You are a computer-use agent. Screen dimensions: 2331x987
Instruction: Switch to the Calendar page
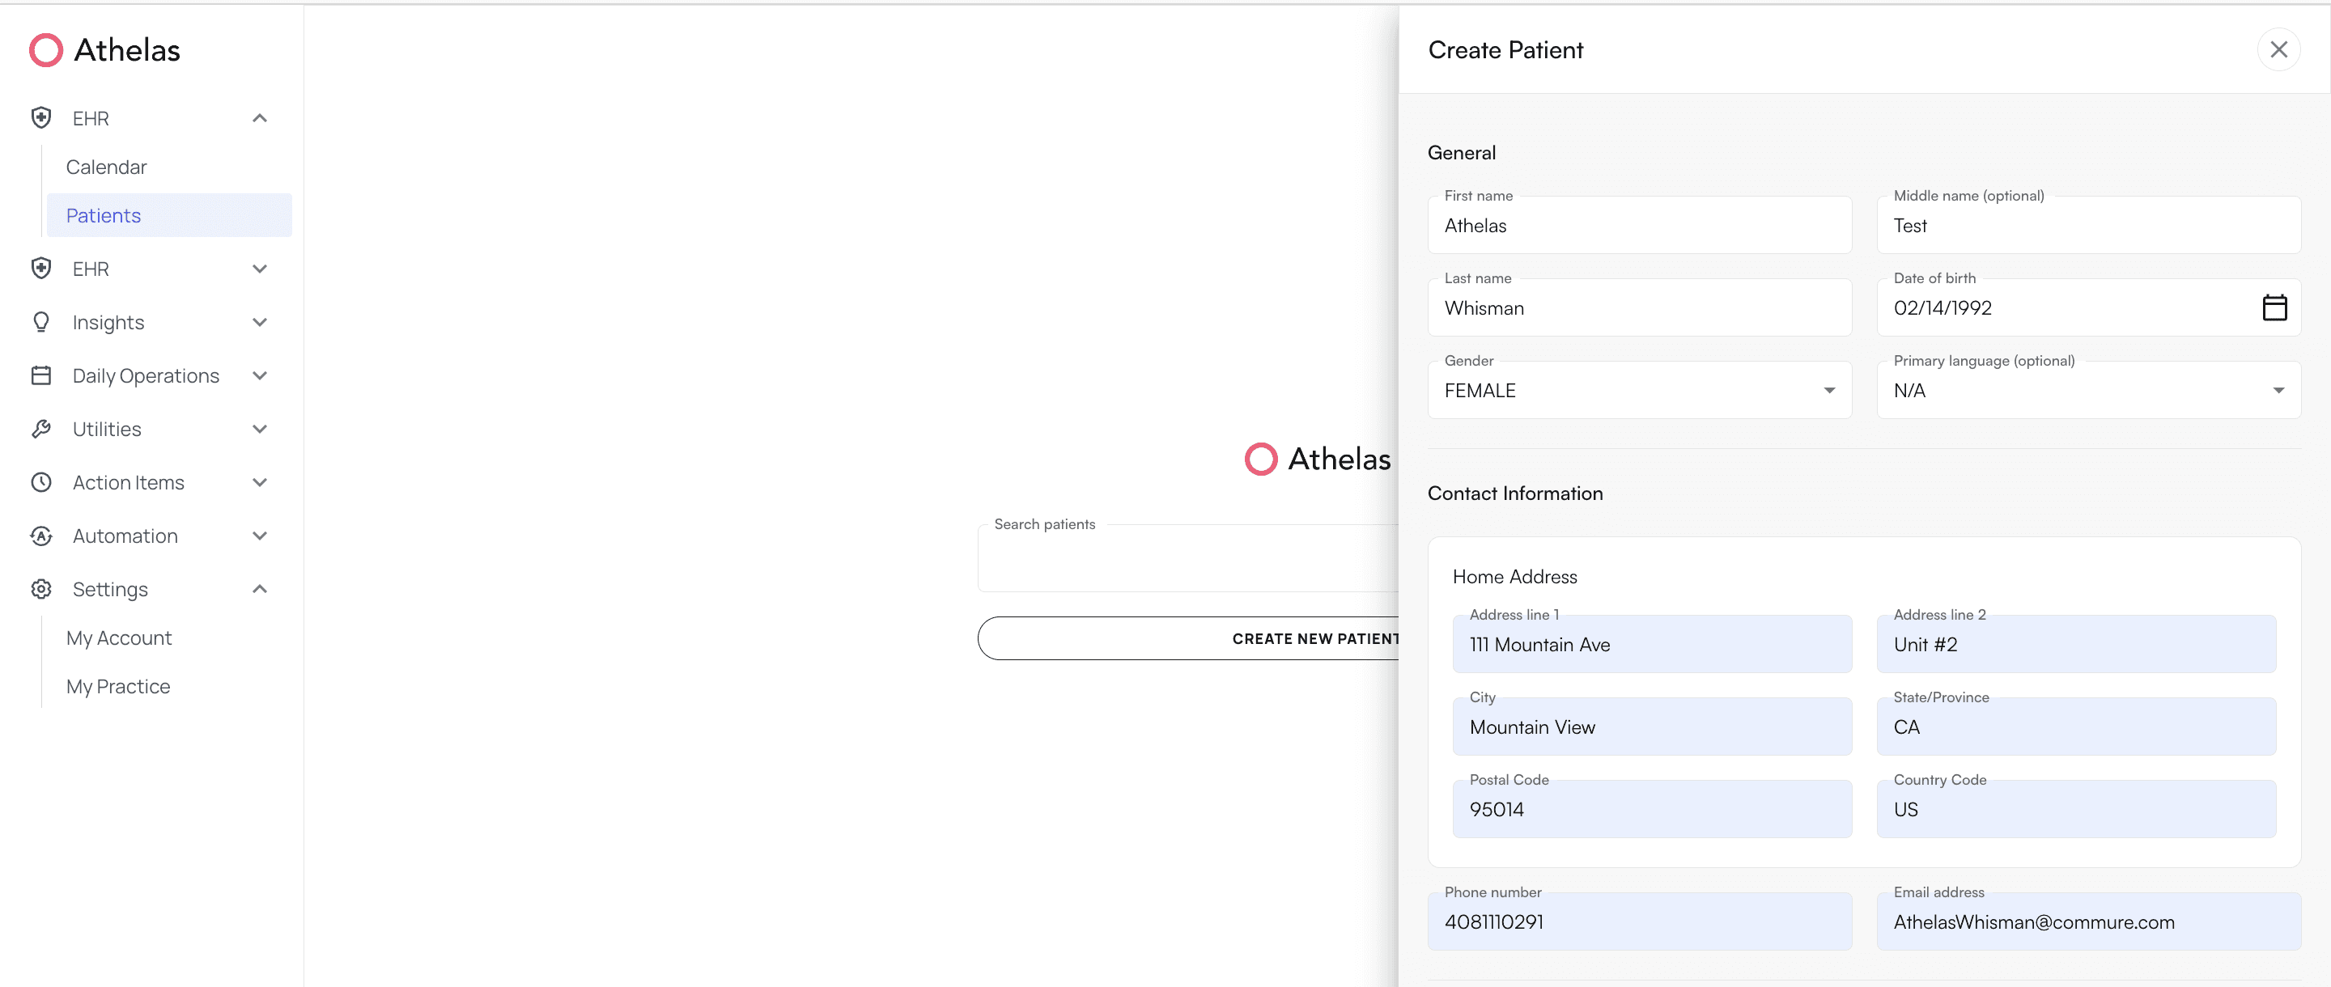[106, 167]
